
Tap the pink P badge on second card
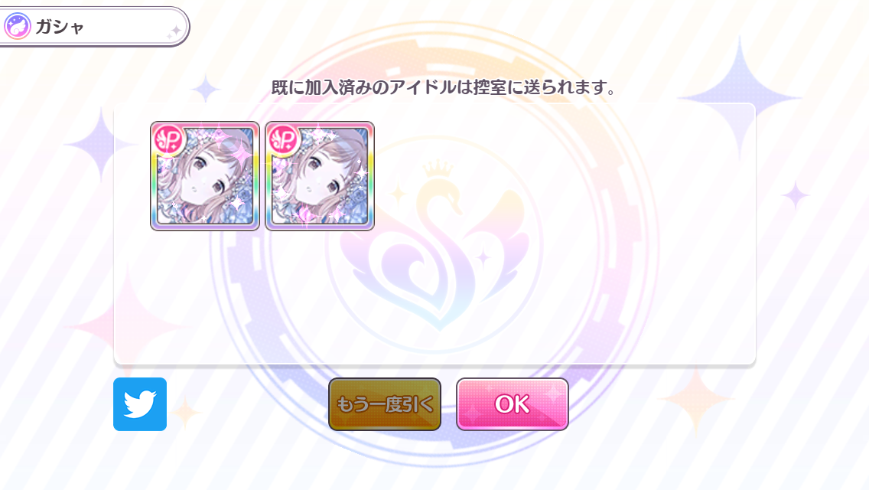(285, 140)
